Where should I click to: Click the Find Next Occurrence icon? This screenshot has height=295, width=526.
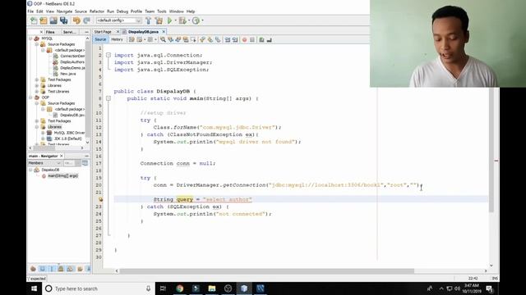178,40
